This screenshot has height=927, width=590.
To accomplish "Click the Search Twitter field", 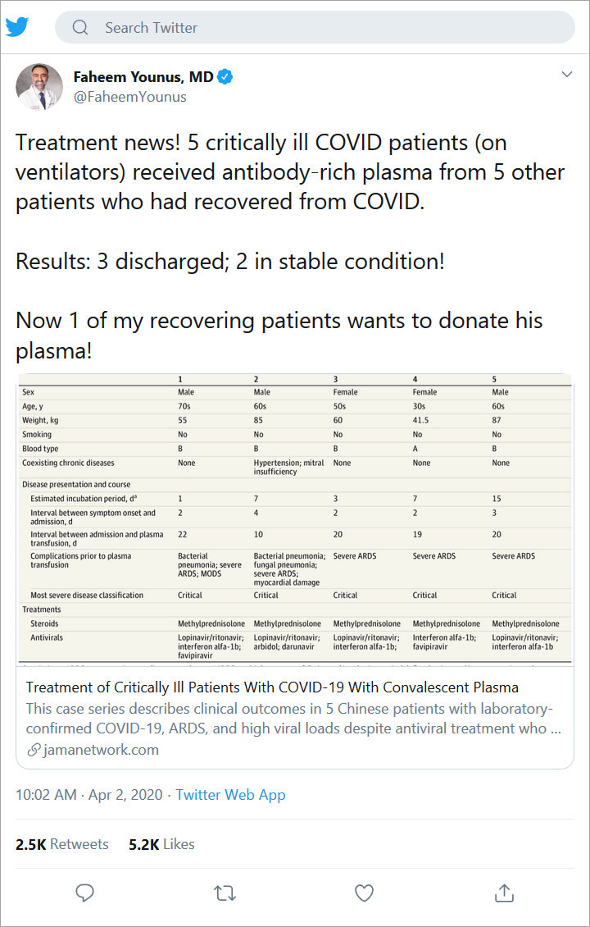I will [x=315, y=27].
